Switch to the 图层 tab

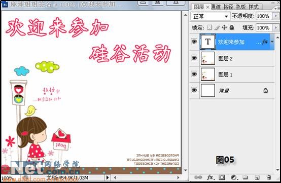tap(199, 7)
